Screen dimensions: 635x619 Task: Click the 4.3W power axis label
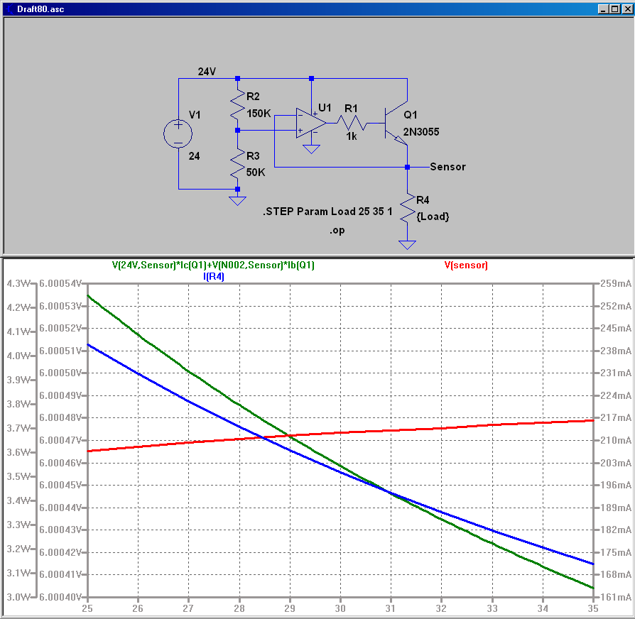tap(18, 283)
